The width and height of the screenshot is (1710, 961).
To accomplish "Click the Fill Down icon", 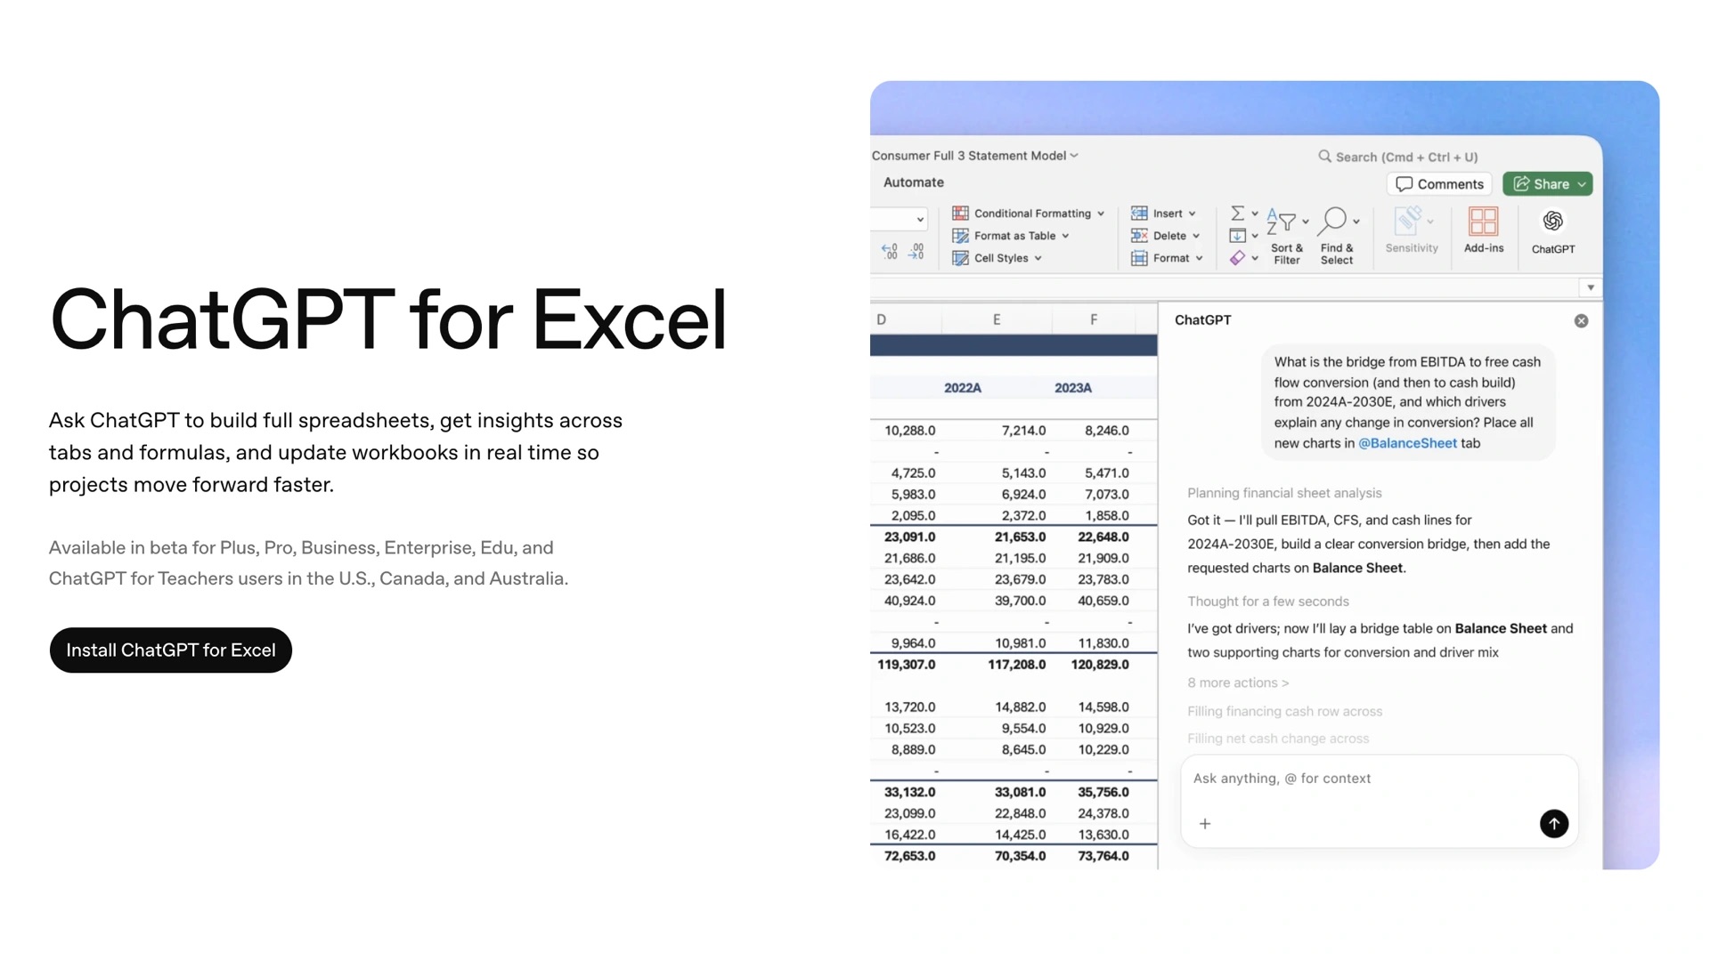I will pyautogui.click(x=1238, y=235).
